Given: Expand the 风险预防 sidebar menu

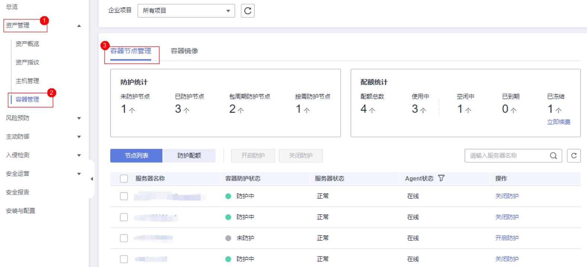Looking at the screenshot, I should click(x=79, y=118).
